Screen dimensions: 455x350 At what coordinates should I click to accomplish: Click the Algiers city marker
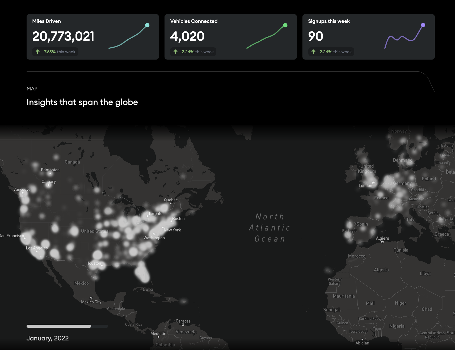(x=382, y=242)
